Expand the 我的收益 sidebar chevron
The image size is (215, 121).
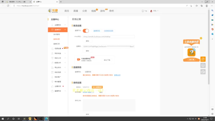(x=65, y=53)
